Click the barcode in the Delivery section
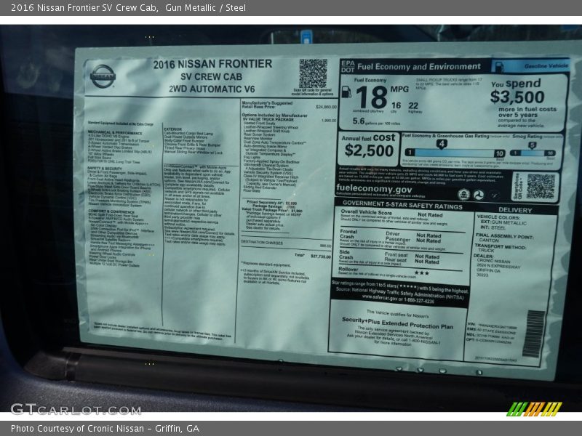This screenshot has width=582, height=436. 533,334
